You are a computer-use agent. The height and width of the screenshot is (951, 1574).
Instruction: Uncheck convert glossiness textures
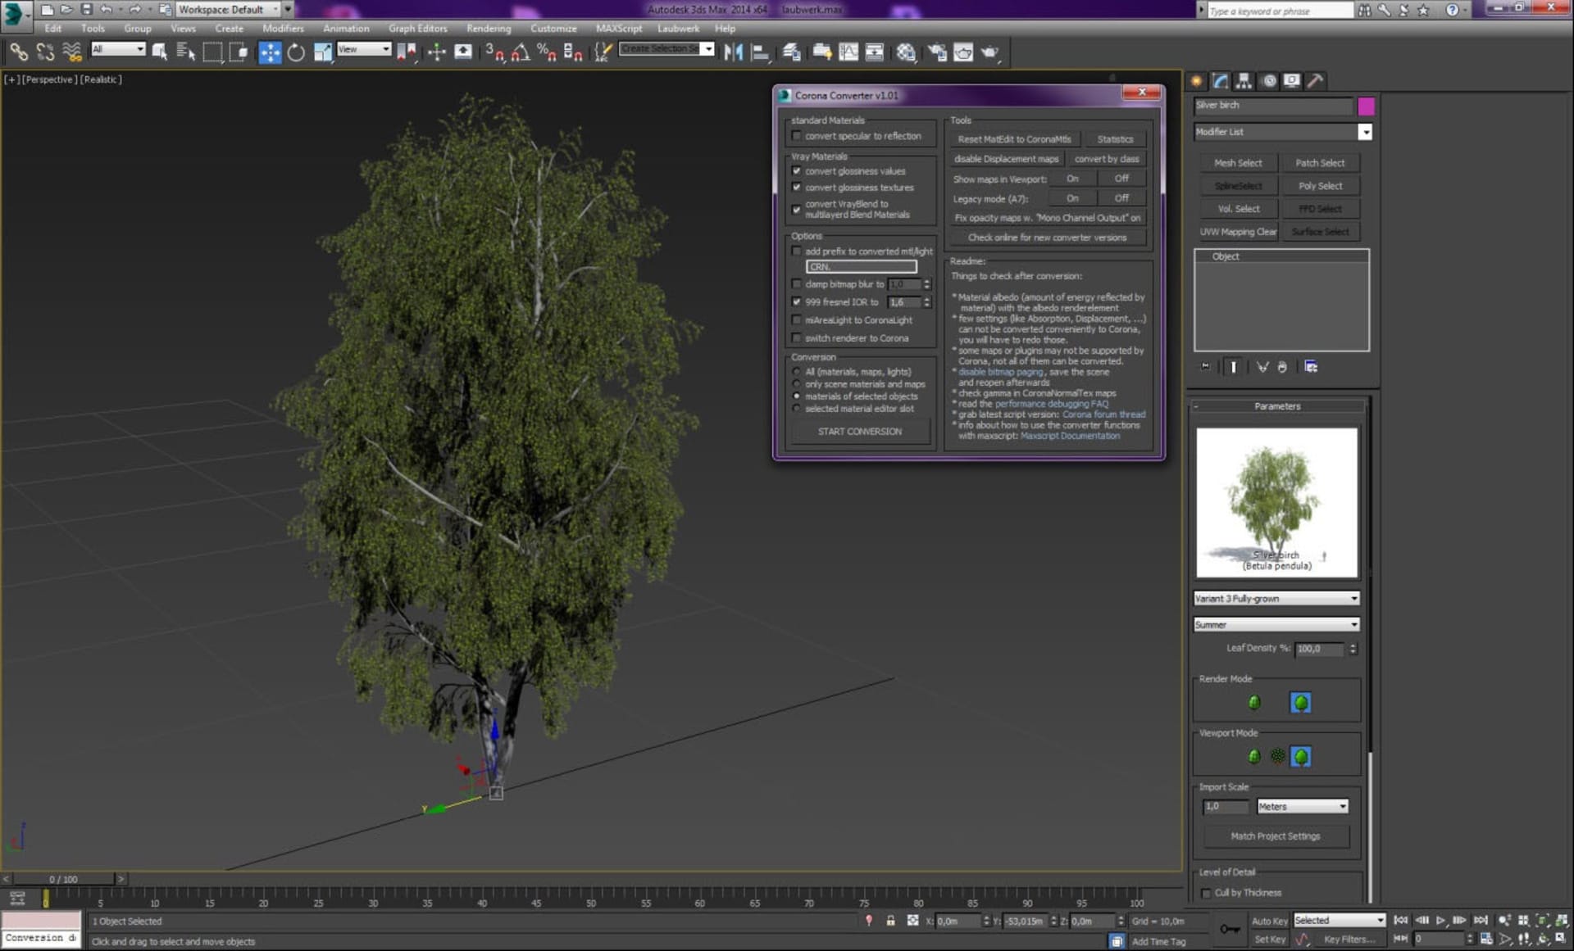(x=796, y=188)
